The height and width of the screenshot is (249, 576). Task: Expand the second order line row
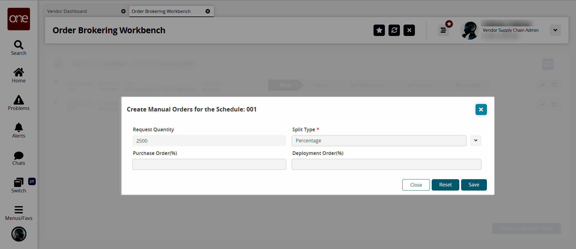tap(56, 102)
